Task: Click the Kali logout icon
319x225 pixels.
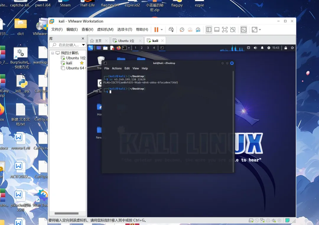Action: tap(292, 48)
